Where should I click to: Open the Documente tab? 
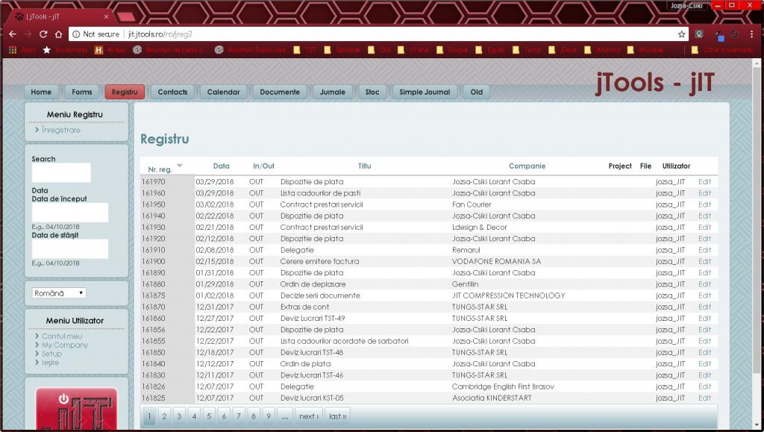280,93
